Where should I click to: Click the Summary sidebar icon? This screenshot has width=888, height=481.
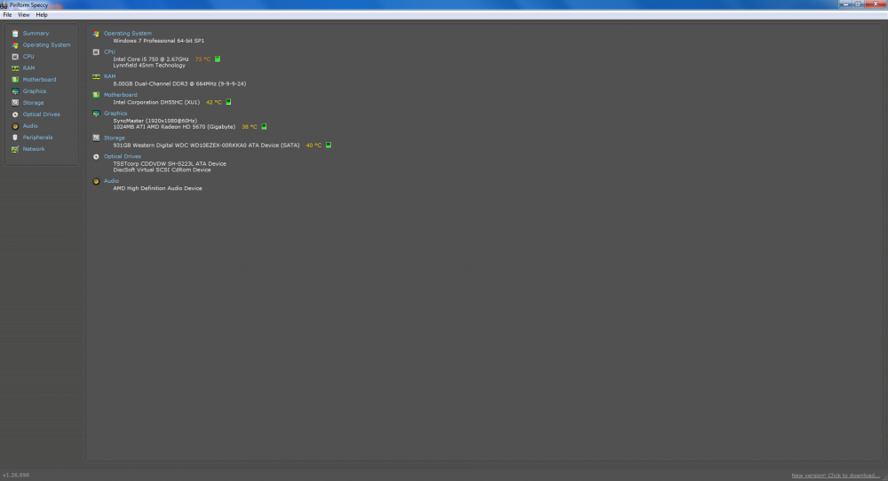point(15,34)
